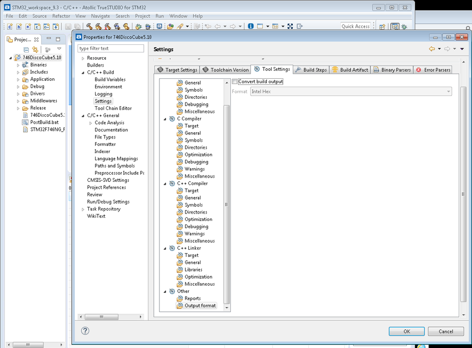The width and height of the screenshot is (472, 348).
Task: Collapse the C++ Compiler tree node
Action: [165, 184]
